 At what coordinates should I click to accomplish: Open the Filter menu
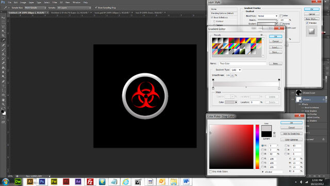coord(55,2)
